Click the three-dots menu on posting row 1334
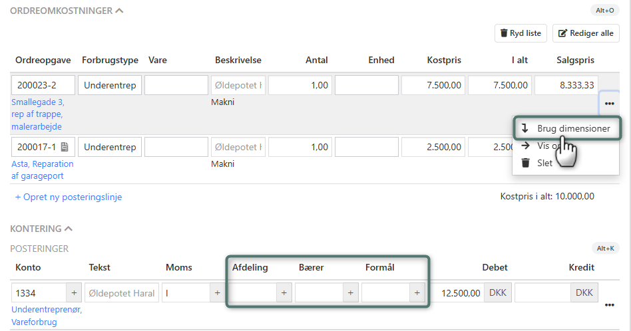Screen dimensions: 631x331 pyautogui.click(x=609, y=305)
